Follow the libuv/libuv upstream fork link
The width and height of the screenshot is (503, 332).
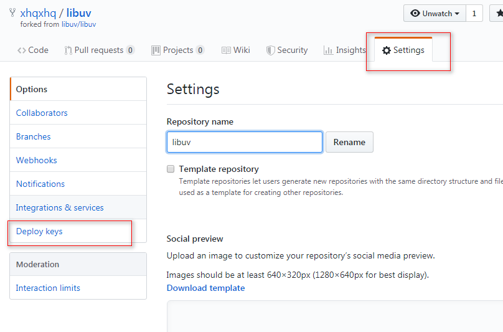click(x=78, y=24)
